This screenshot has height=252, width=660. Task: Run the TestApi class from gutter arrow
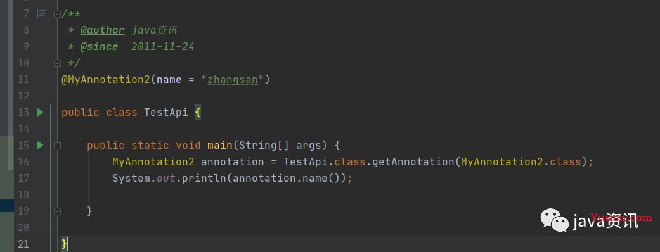tap(40, 112)
